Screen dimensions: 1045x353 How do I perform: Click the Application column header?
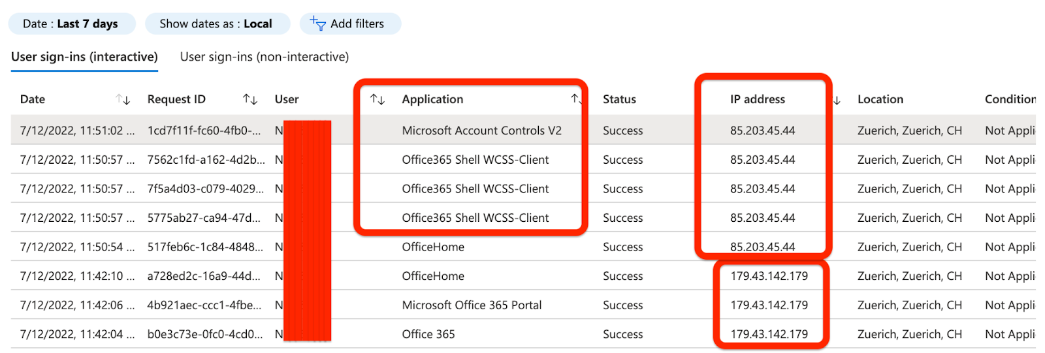(x=432, y=99)
